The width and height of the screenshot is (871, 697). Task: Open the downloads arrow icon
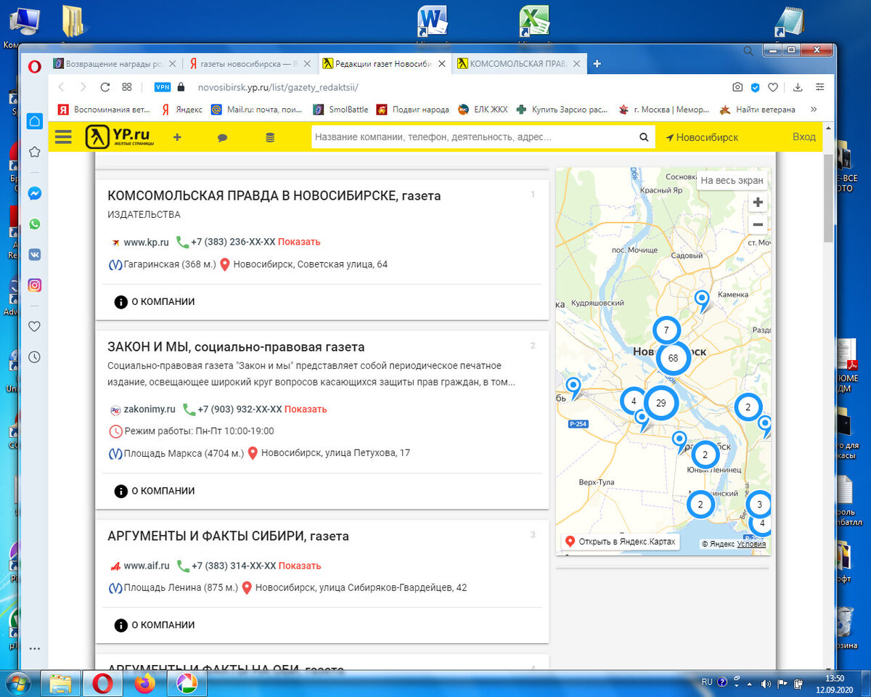798,87
